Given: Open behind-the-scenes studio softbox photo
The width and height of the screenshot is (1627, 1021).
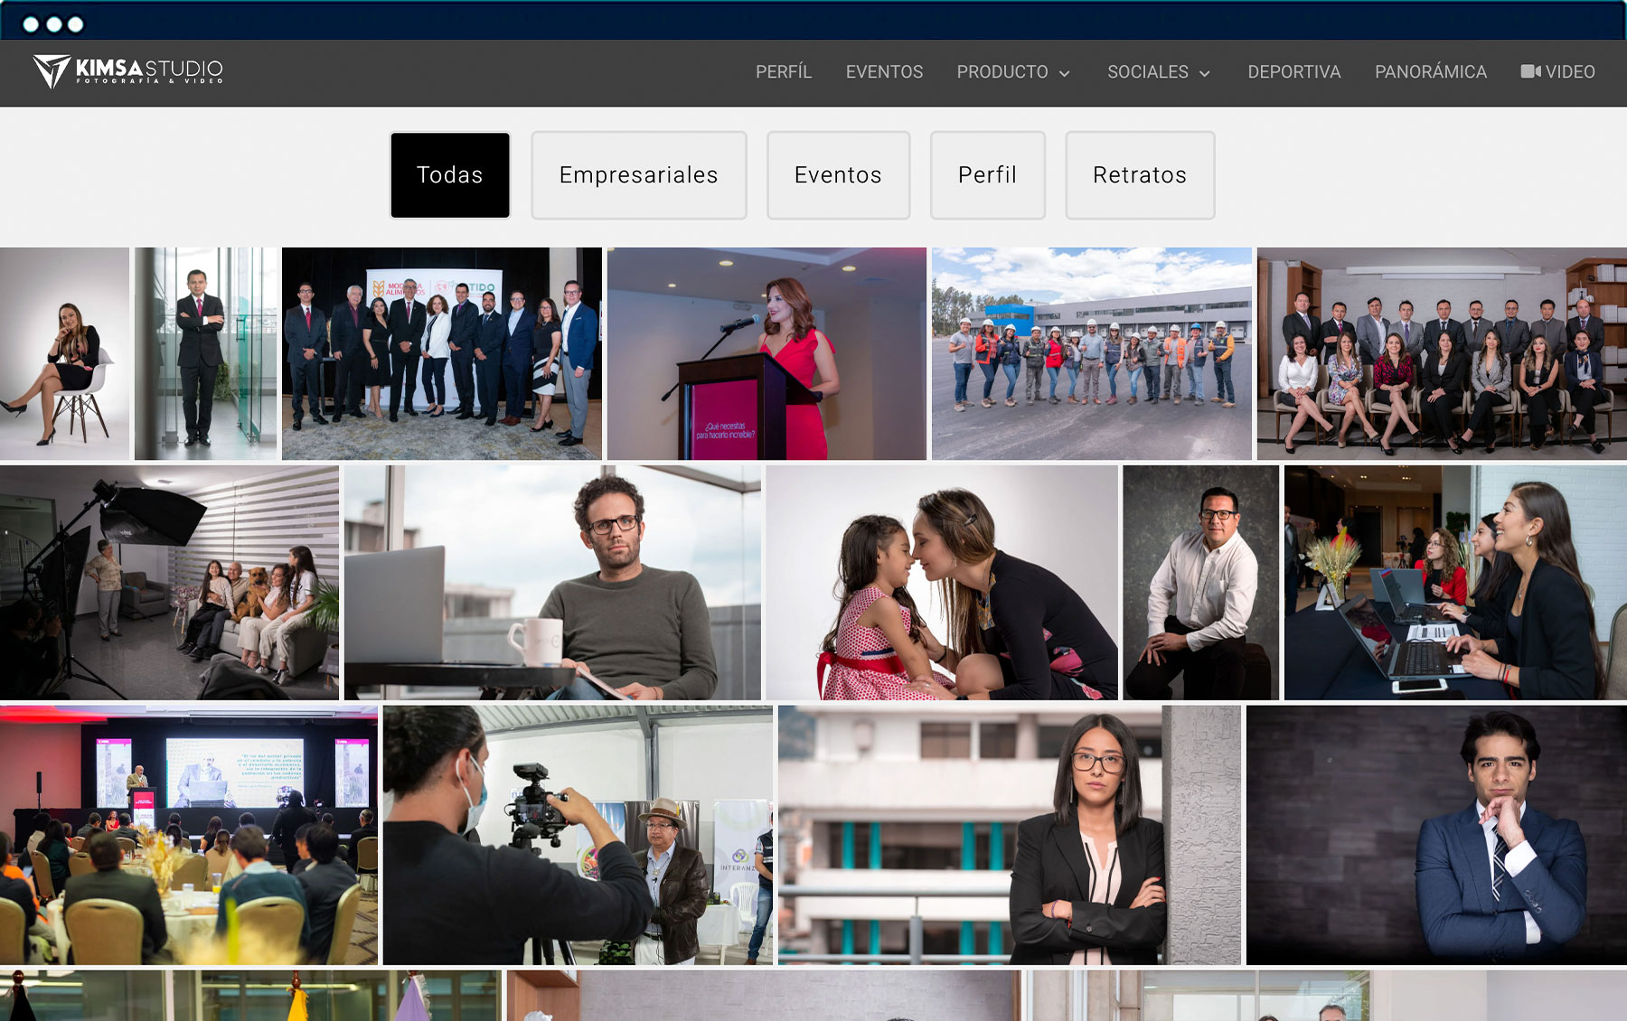Looking at the screenshot, I should click(169, 583).
